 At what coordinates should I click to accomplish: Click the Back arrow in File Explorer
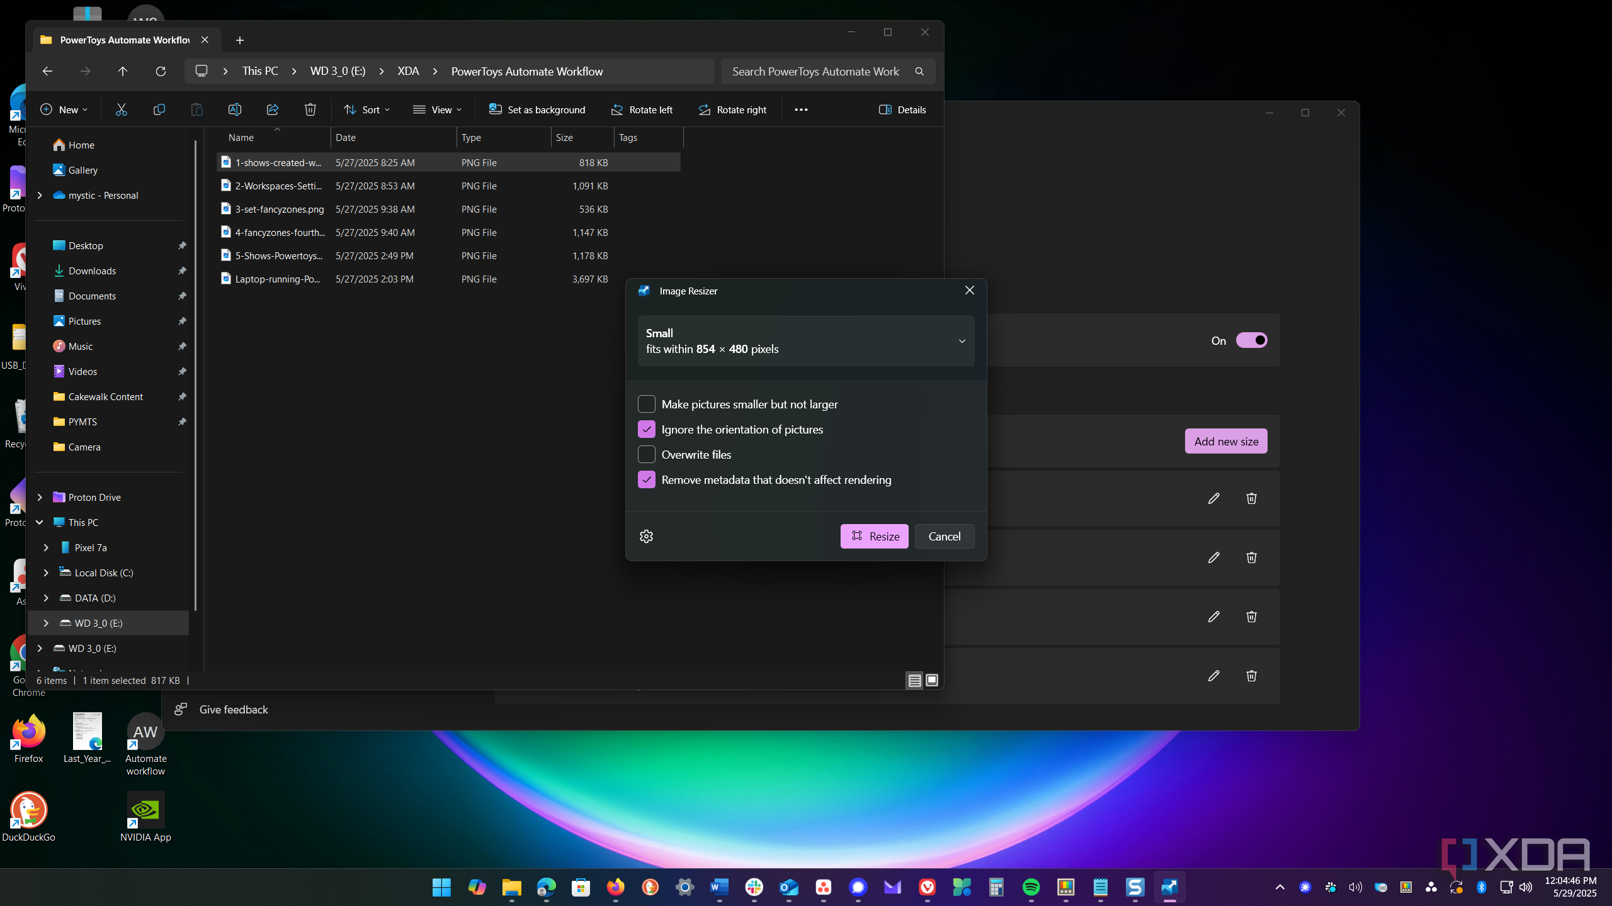pos(47,71)
